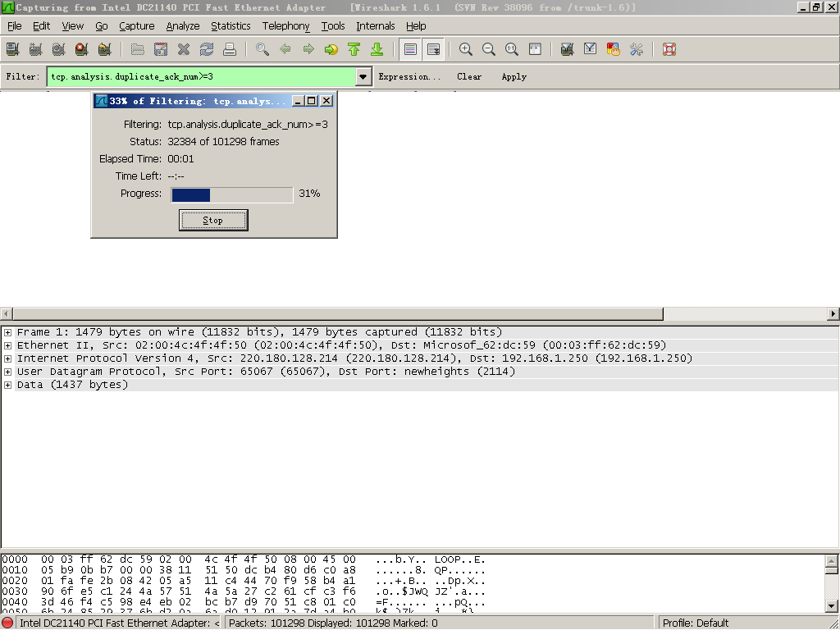Open the Help menu
840x630 pixels.
point(416,25)
